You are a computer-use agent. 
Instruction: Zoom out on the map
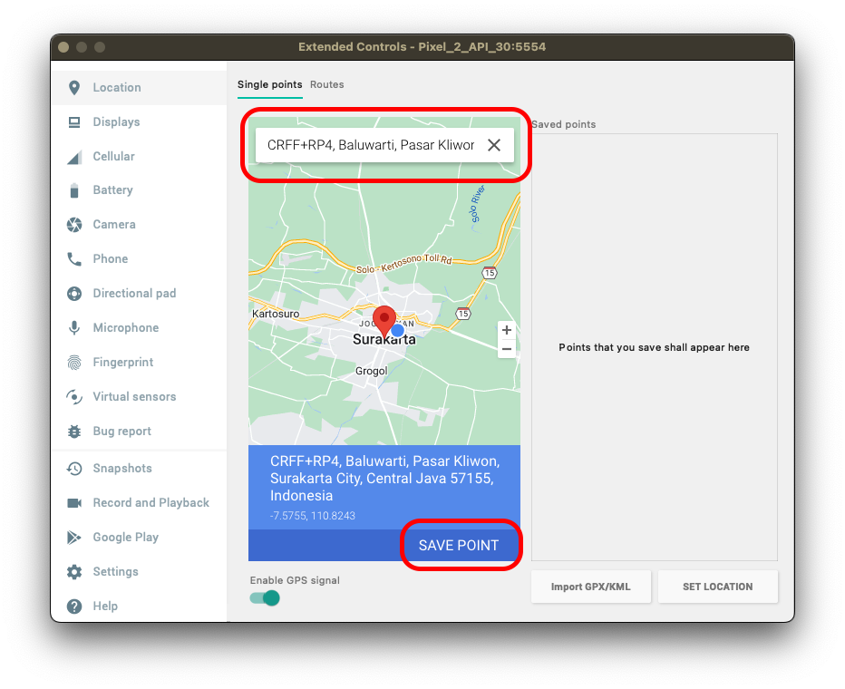(507, 349)
